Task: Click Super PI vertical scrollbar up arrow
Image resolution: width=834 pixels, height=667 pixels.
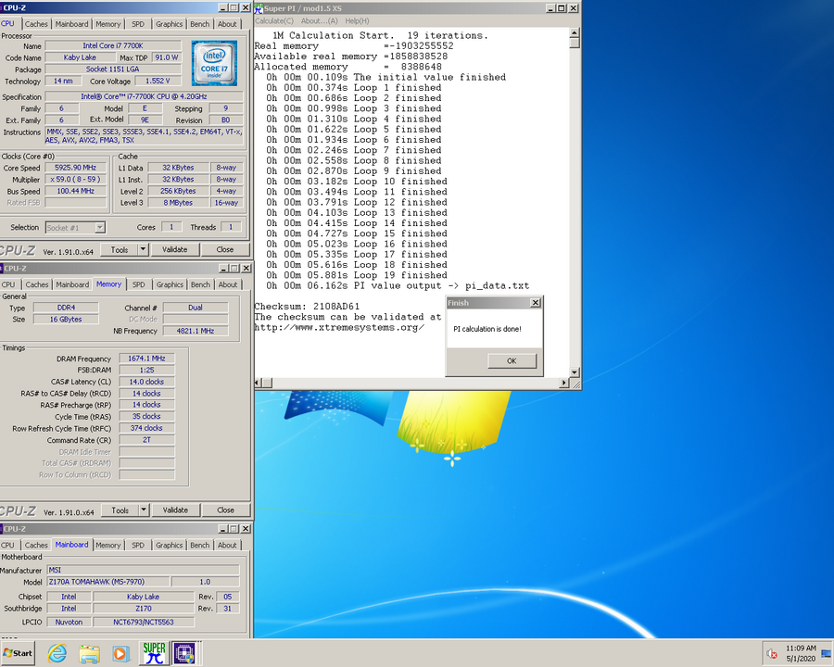Action: 575,32
